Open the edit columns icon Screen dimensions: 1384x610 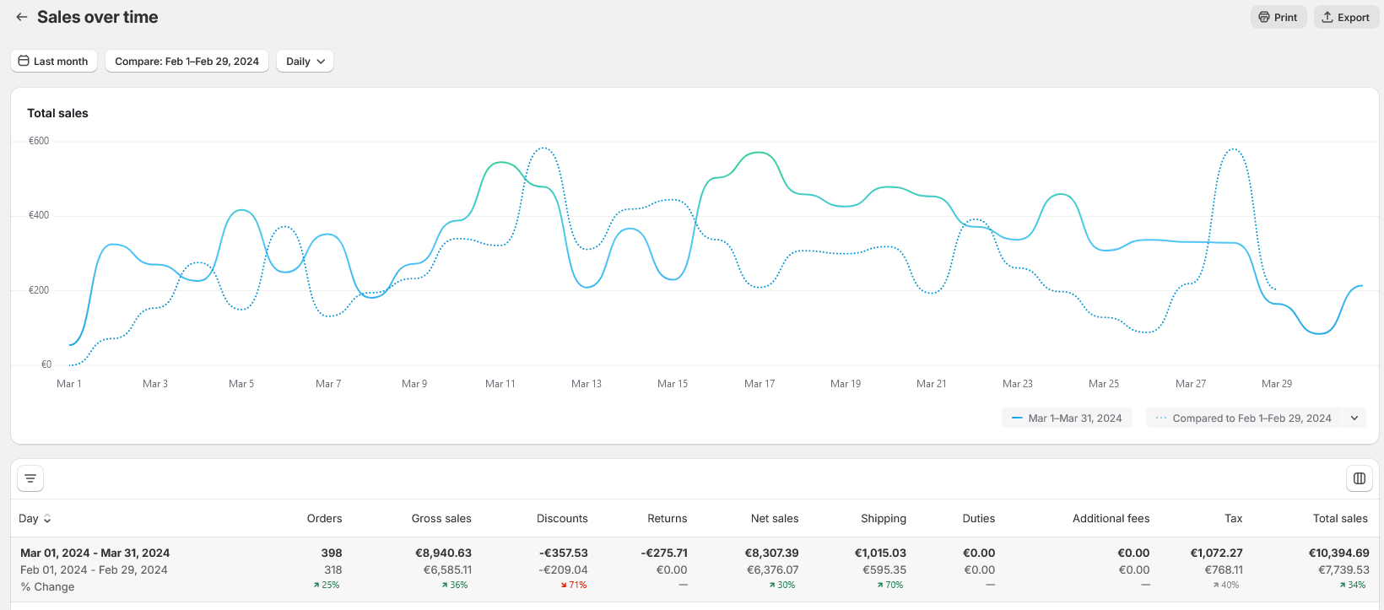pos(1359,478)
